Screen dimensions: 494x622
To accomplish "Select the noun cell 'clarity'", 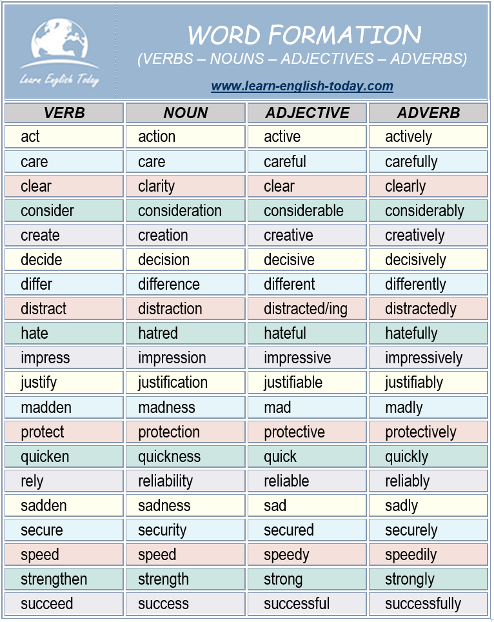I will point(186,186).
